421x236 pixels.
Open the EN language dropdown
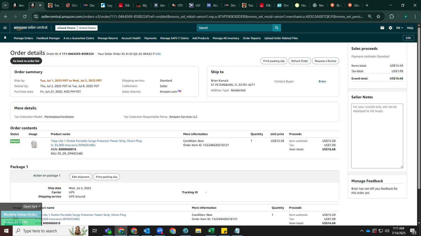coord(399,28)
